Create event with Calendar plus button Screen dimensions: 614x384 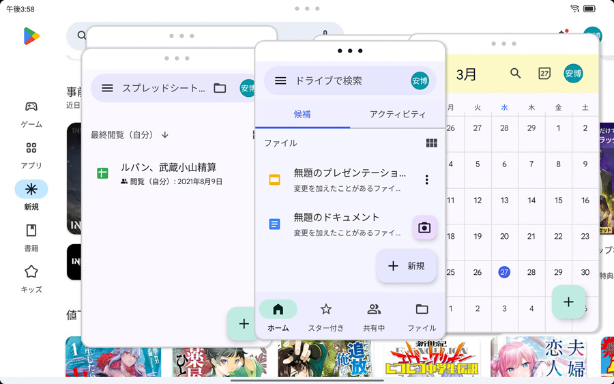[568, 301]
